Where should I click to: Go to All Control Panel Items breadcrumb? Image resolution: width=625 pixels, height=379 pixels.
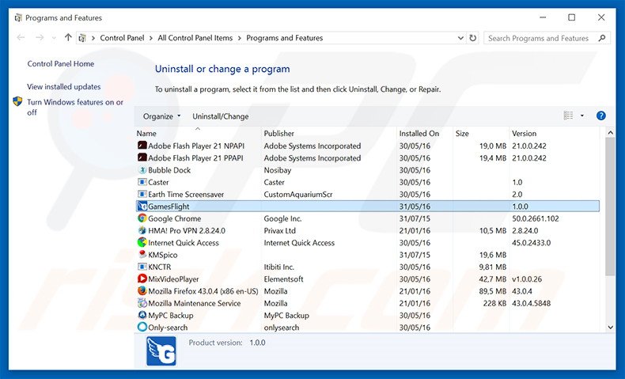point(195,38)
